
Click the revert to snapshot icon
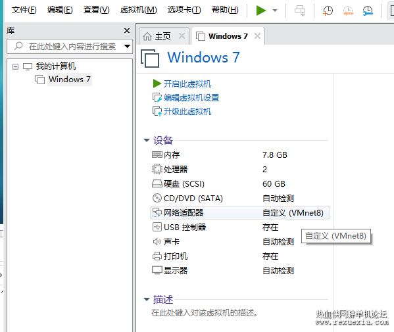click(x=348, y=11)
